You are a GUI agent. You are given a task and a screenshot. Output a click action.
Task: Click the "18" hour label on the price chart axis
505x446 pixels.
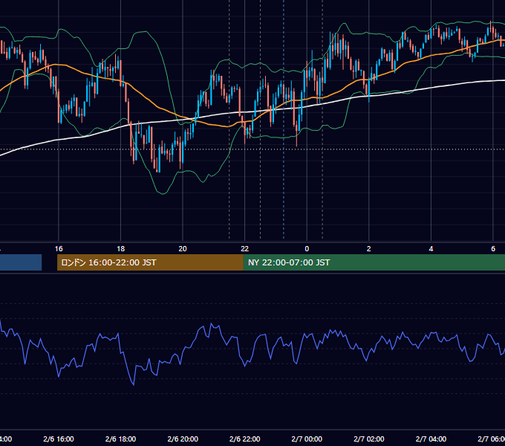point(121,249)
